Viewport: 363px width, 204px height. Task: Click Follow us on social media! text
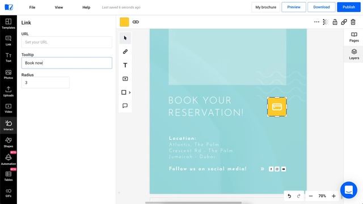pos(208,169)
